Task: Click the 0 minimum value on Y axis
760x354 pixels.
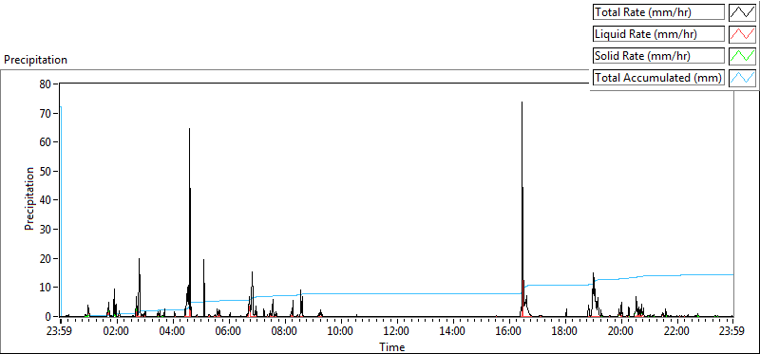Action: click(48, 316)
